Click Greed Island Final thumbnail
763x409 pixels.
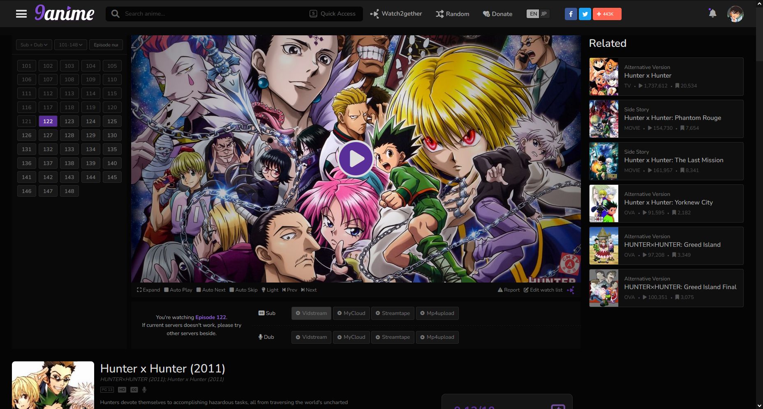click(x=603, y=288)
